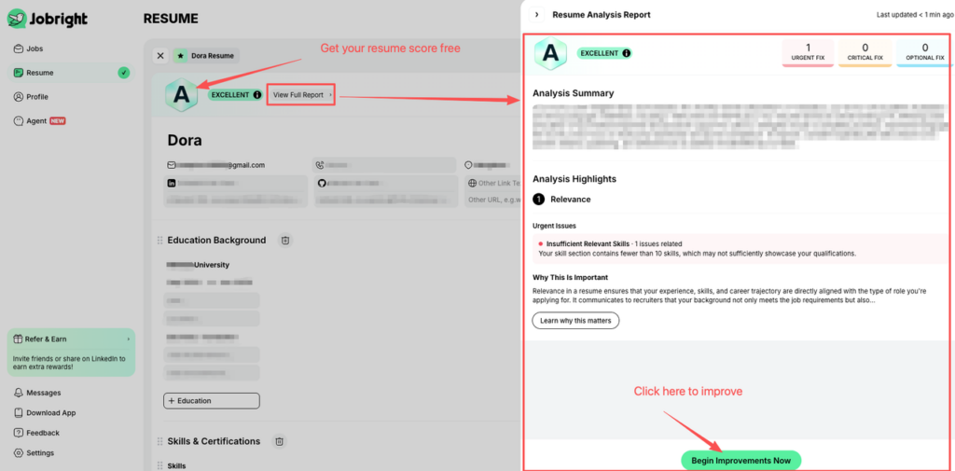Delete the Skills & Certifications section

click(x=279, y=441)
